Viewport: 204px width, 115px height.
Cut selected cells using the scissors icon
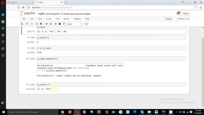point(32,24)
